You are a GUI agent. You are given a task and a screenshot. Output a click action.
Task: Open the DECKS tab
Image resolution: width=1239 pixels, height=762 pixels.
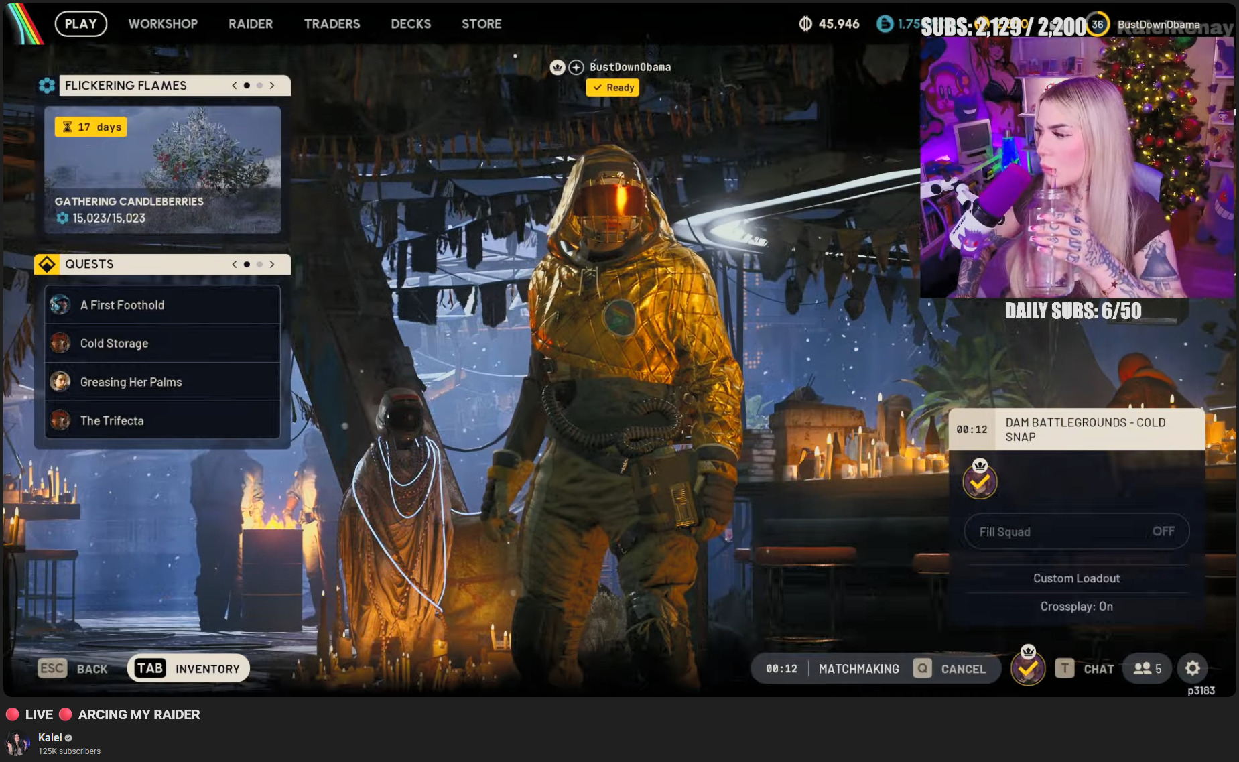[x=411, y=24]
